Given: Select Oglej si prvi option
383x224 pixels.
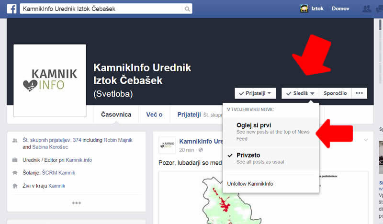Looking at the screenshot, I should pos(271,132).
